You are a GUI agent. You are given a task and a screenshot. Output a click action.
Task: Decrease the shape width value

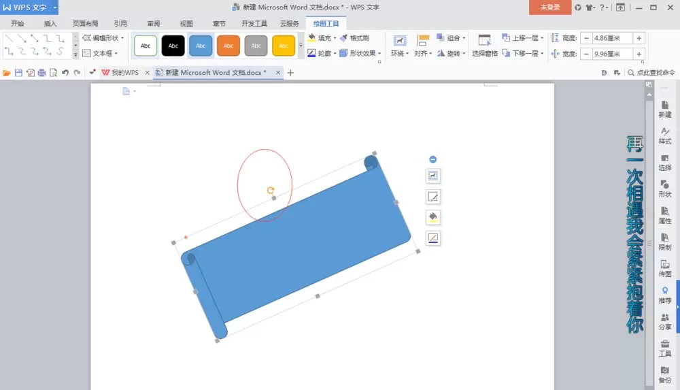click(x=586, y=54)
